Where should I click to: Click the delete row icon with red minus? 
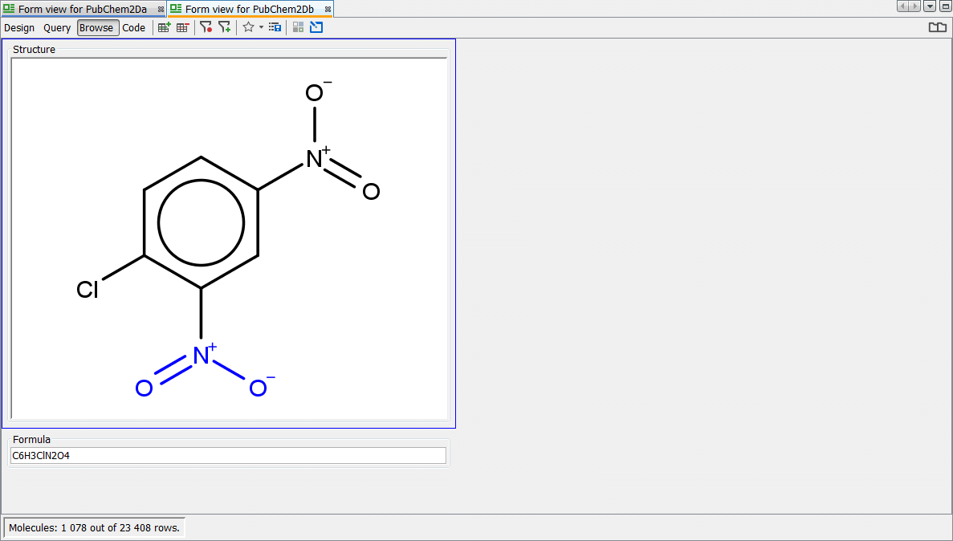[x=183, y=27]
